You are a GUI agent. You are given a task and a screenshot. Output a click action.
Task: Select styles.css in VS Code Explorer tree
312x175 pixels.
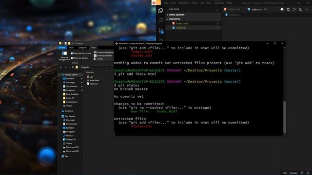pyautogui.click(x=194, y=28)
